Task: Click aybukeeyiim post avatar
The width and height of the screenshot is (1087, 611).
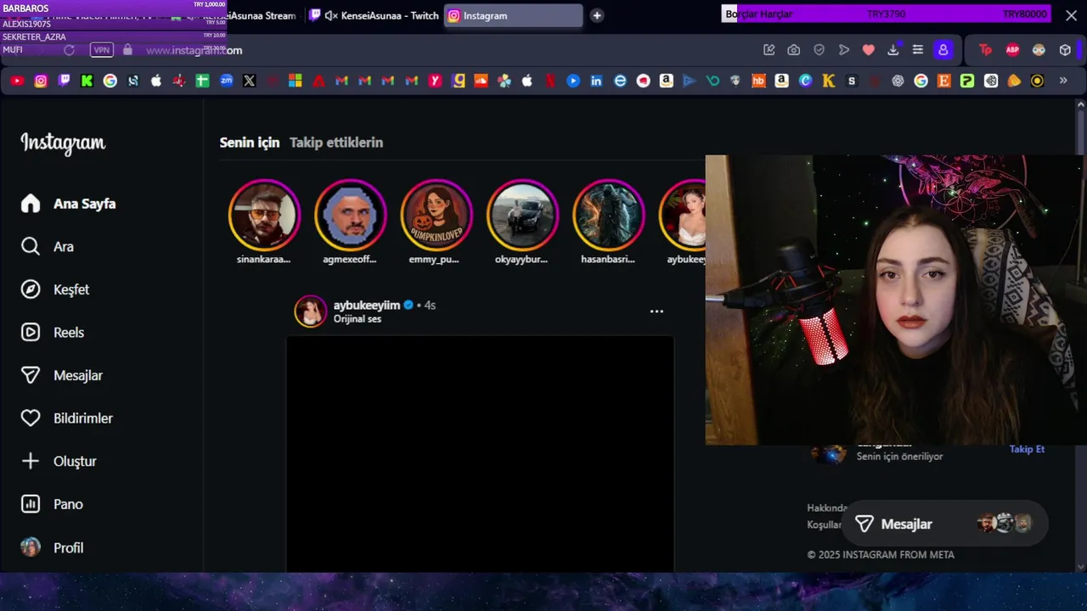Action: 311,311
